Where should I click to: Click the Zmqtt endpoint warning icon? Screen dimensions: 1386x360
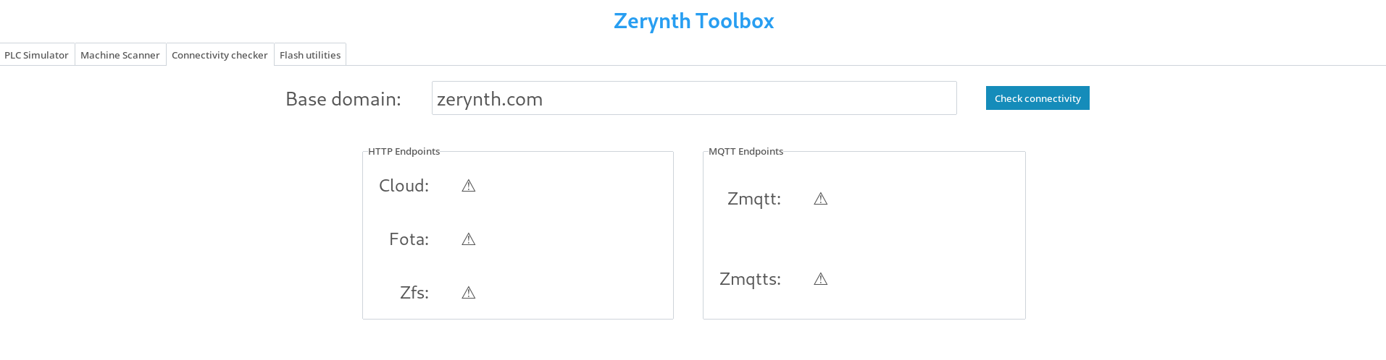(821, 199)
